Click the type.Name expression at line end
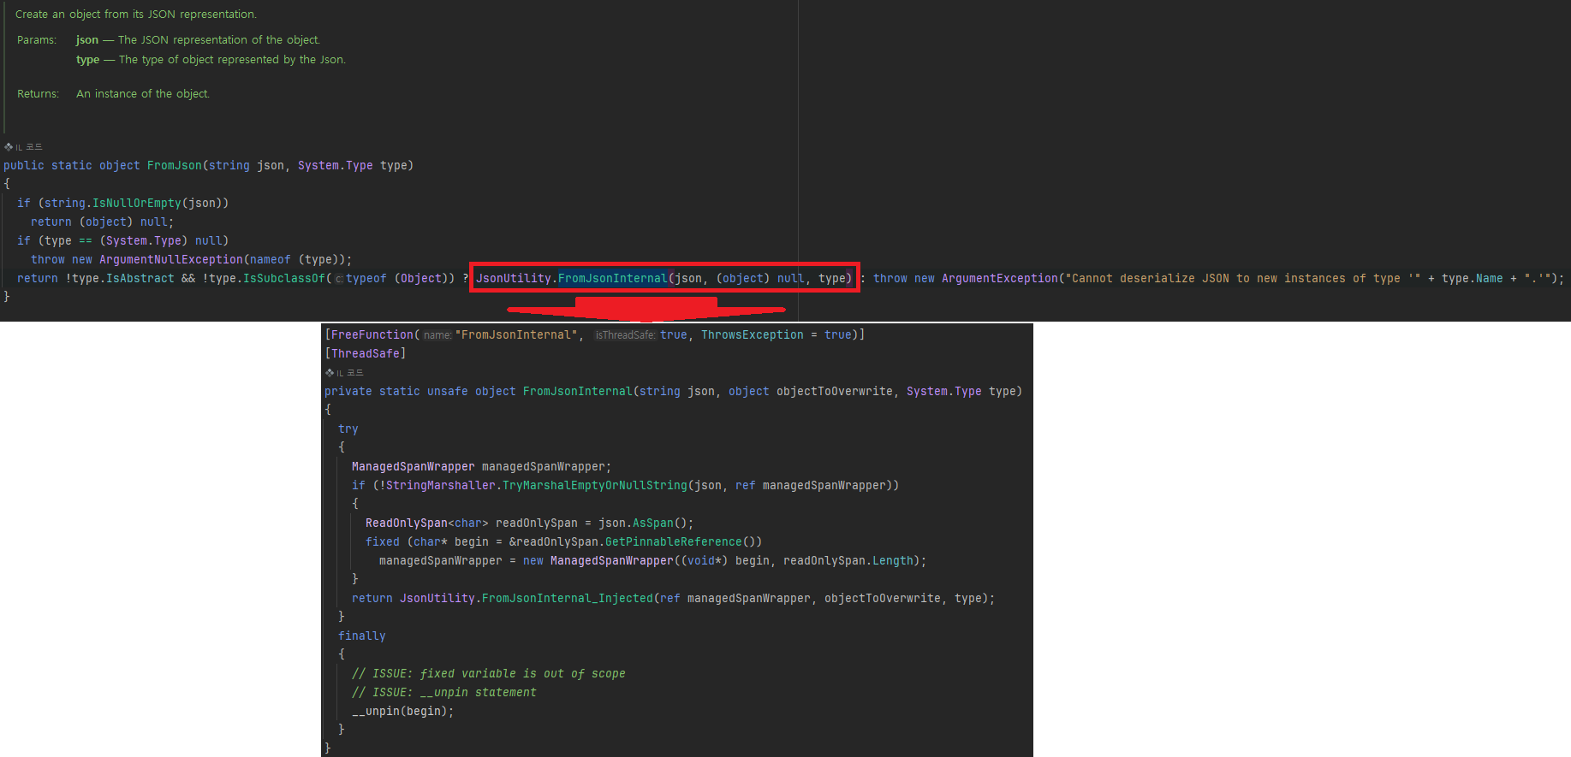The image size is (1571, 757). pyautogui.click(x=1473, y=278)
